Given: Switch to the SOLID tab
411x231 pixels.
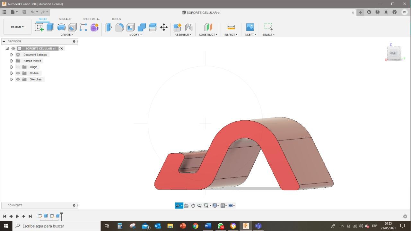Looking at the screenshot, I should (x=43, y=19).
